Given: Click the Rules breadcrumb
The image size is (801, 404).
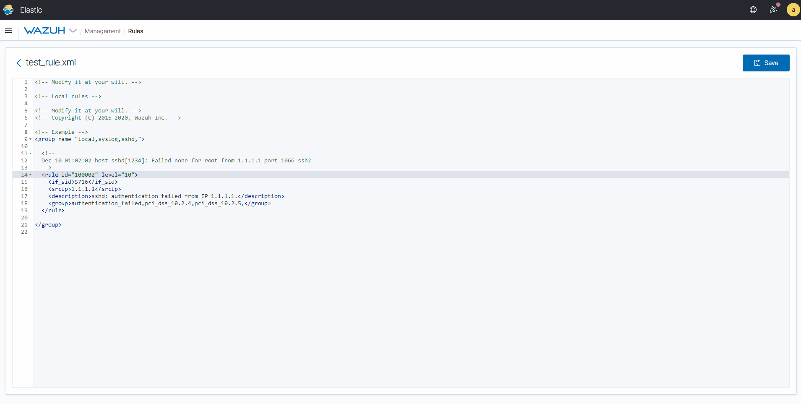Looking at the screenshot, I should tap(135, 31).
